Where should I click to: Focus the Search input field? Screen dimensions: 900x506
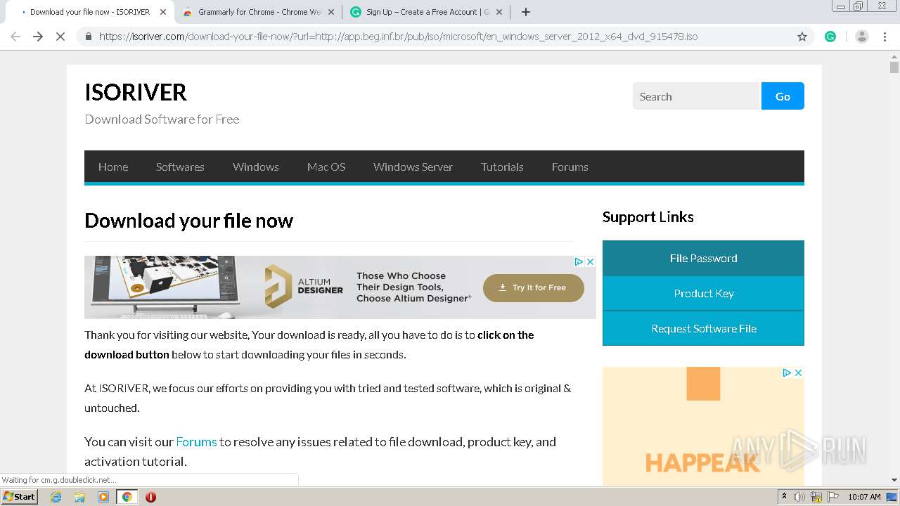[x=697, y=96]
